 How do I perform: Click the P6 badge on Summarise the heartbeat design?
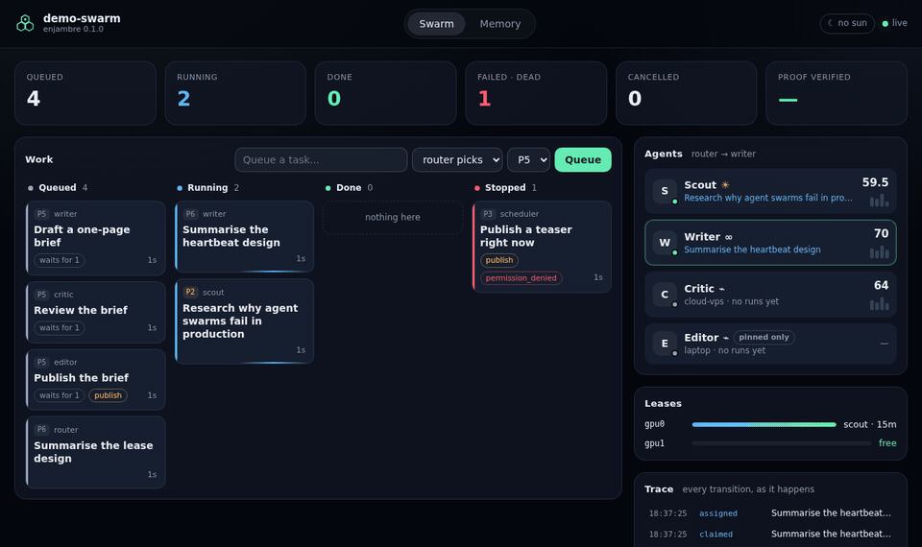click(190, 214)
